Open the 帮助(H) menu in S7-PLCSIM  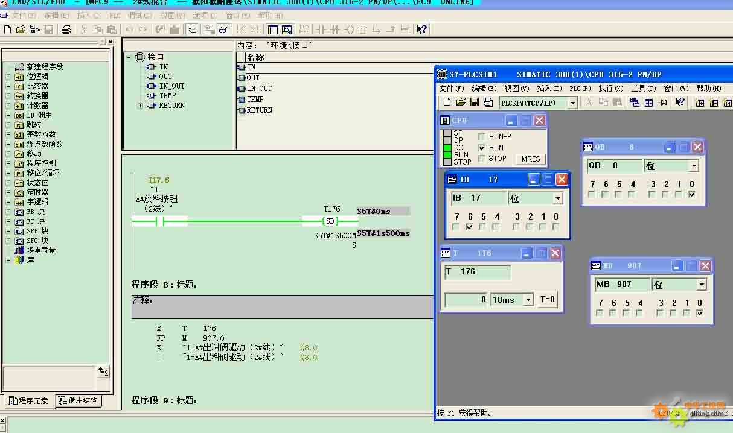709,89
